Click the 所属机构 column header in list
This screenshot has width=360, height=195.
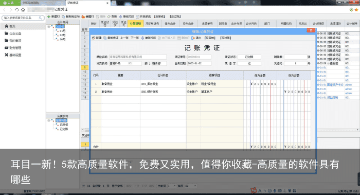click(x=286, y=24)
